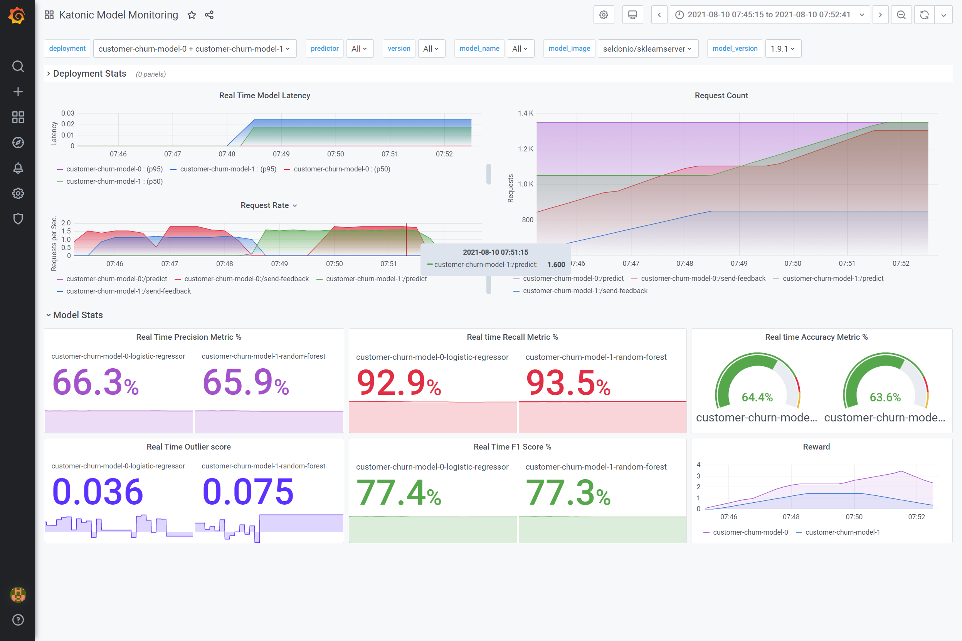Click the refresh dashboard button
The image size is (962, 641).
coord(924,15)
